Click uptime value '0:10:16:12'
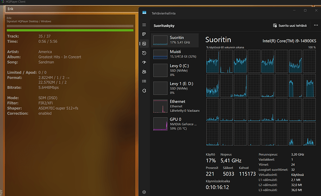The width and height of the screenshot is (321, 196). (217, 187)
